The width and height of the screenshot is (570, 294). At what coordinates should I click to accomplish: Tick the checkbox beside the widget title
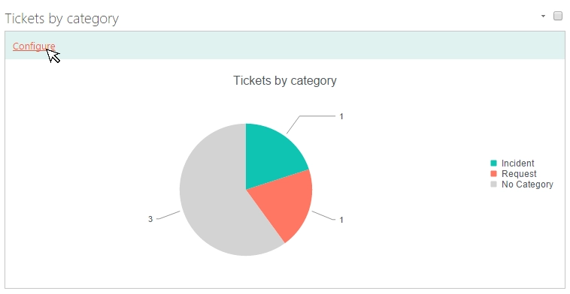tap(558, 16)
